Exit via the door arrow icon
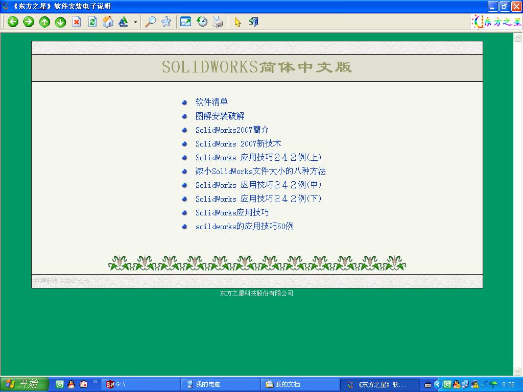523x392 pixels. [x=253, y=22]
